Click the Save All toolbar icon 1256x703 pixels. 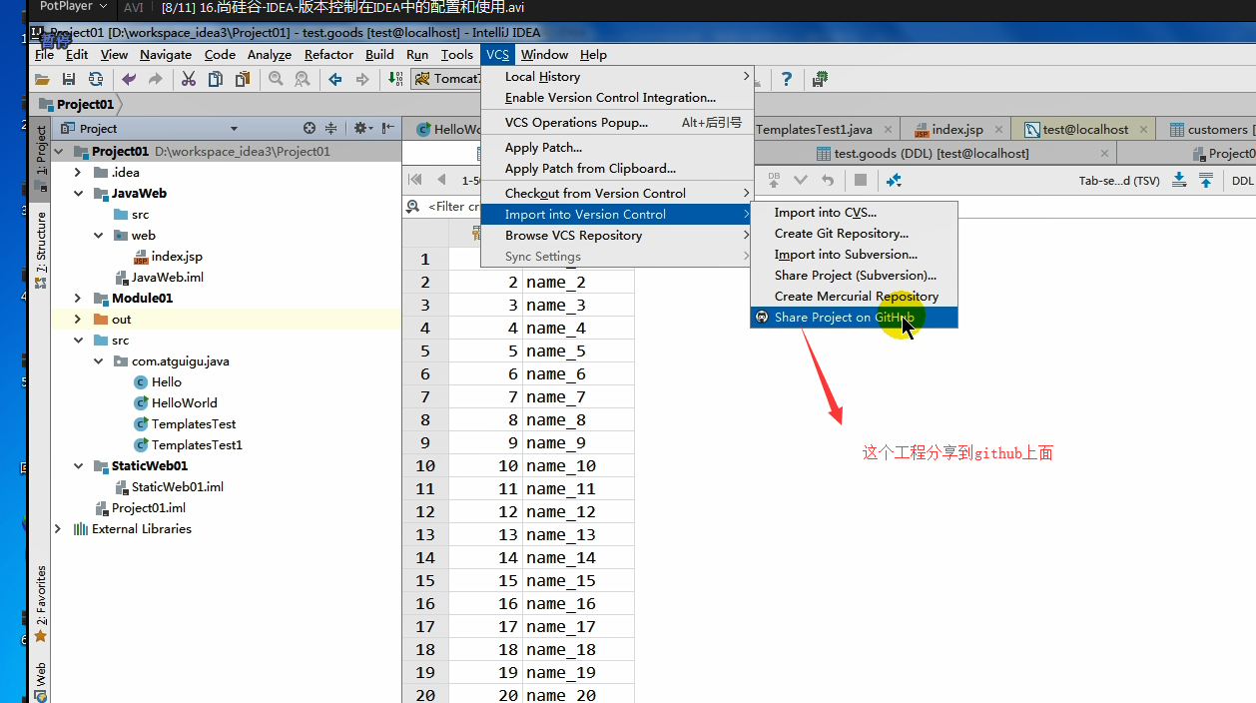coord(69,79)
